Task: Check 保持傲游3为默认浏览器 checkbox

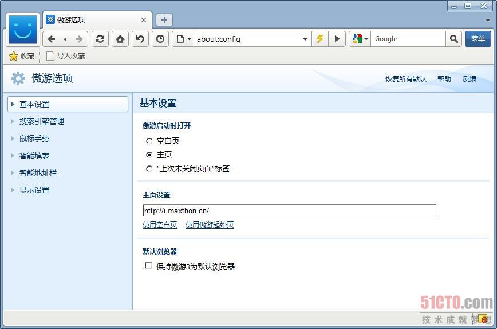Action: point(148,265)
